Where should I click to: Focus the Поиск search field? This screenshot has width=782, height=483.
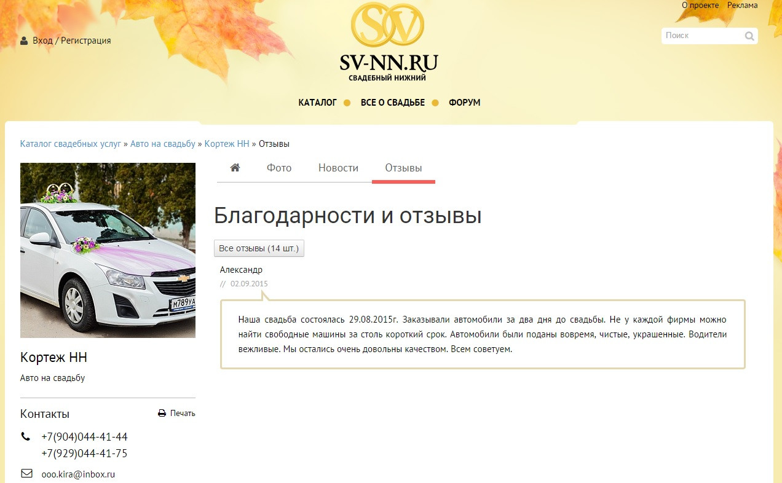702,36
